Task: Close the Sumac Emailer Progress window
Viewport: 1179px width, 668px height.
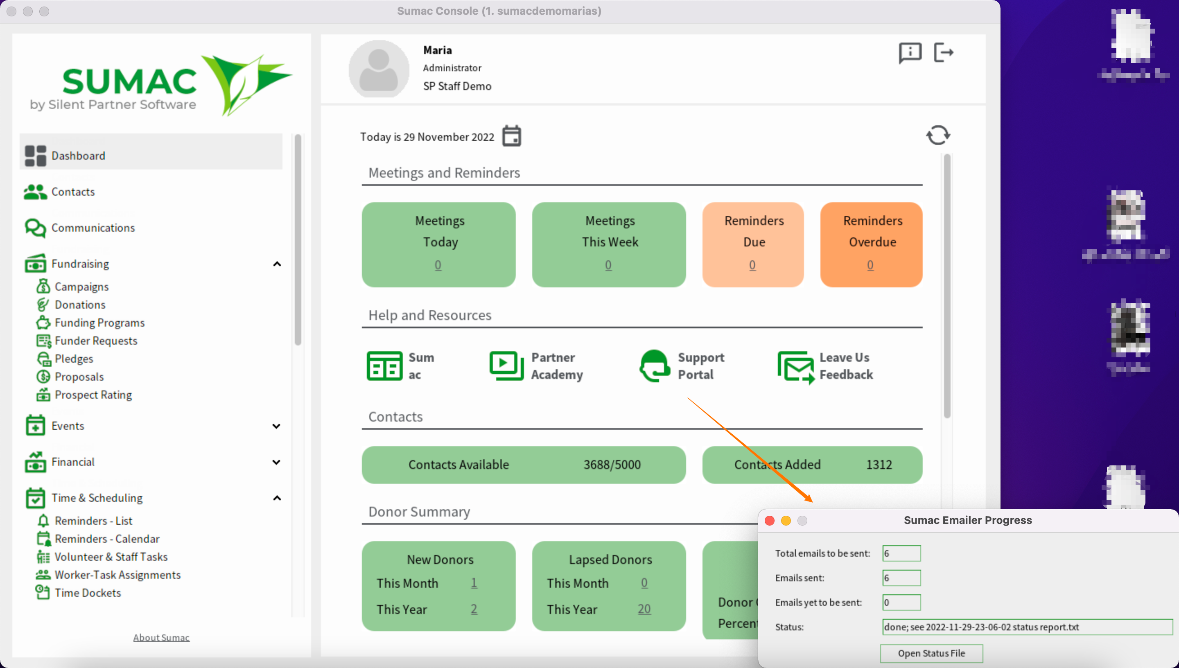Action: pos(770,521)
